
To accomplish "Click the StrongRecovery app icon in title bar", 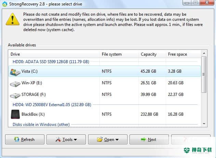I will pos(5,4).
